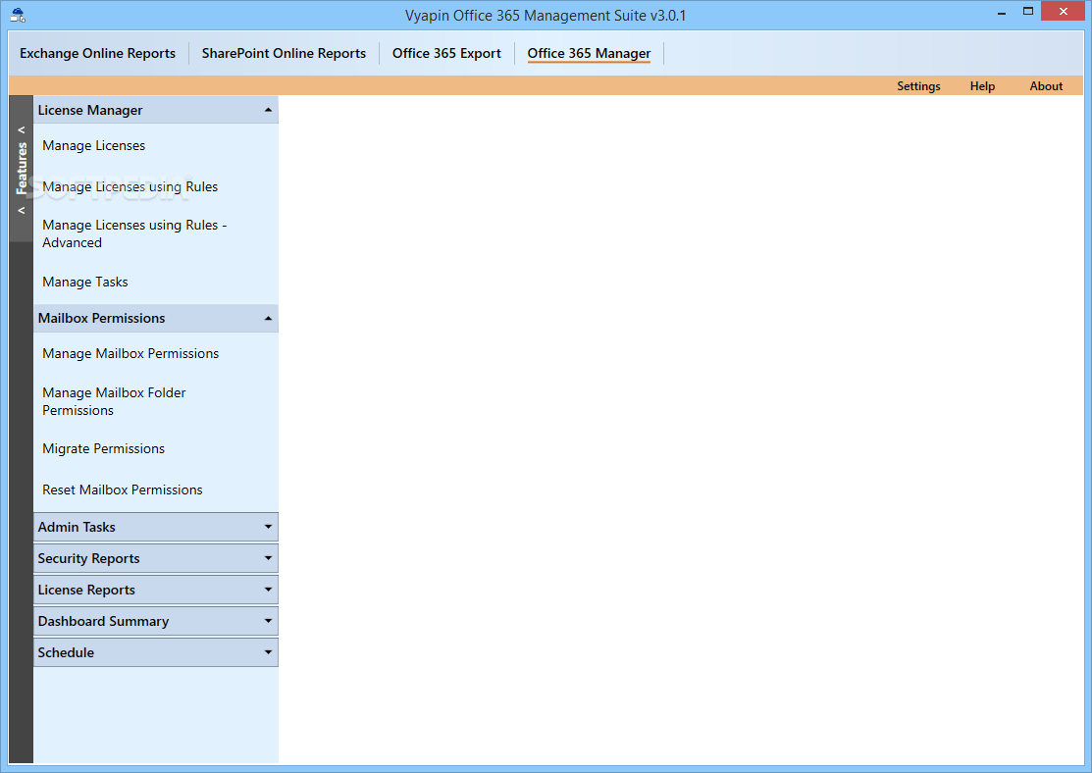Viewport: 1092px width, 773px height.
Task: Maximize the Vyapin window
Action: click(x=1028, y=11)
